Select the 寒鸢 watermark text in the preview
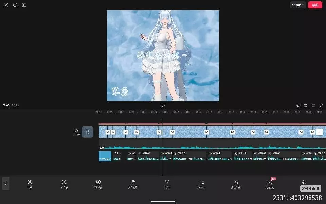The width and height of the screenshot is (326, 204). pyautogui.click(x=120, y=91)
